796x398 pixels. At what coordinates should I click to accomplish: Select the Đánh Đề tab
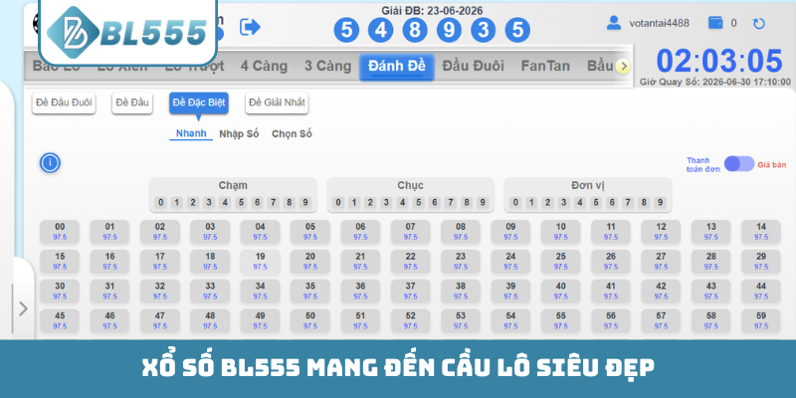point(397,67)
